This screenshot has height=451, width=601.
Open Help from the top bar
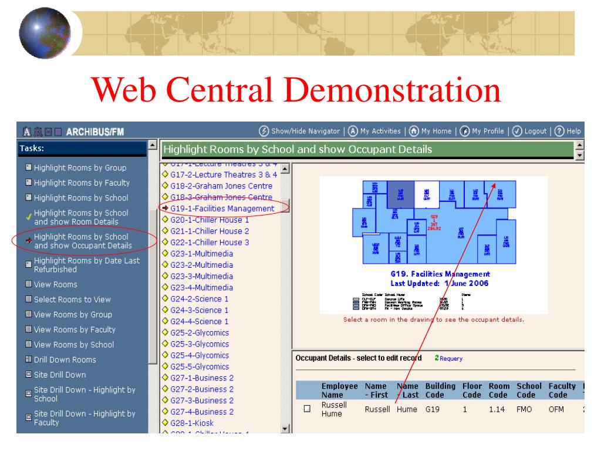tap(574, 131)
